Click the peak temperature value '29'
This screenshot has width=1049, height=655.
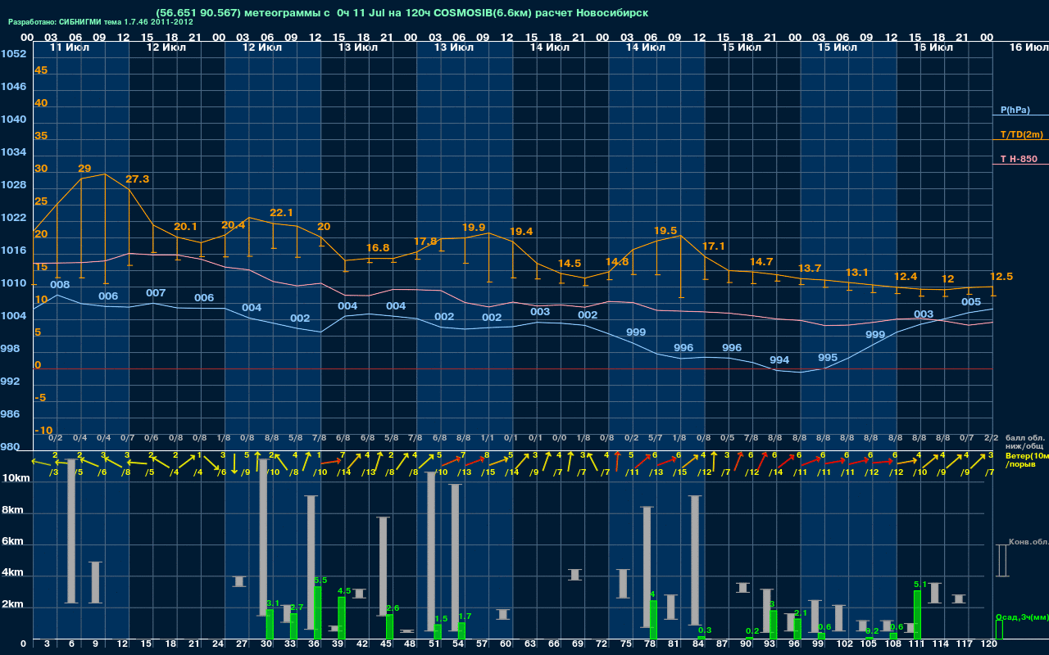coord(84,169)
